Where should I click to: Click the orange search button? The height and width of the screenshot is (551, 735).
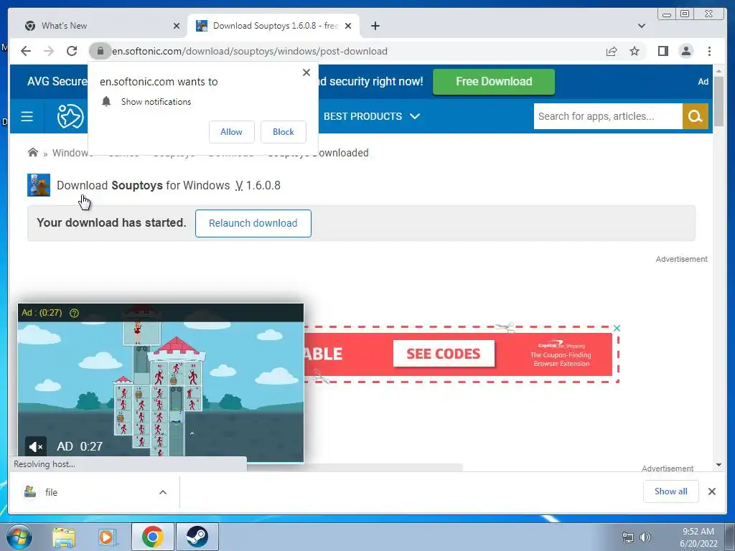[x=695, y=116]
